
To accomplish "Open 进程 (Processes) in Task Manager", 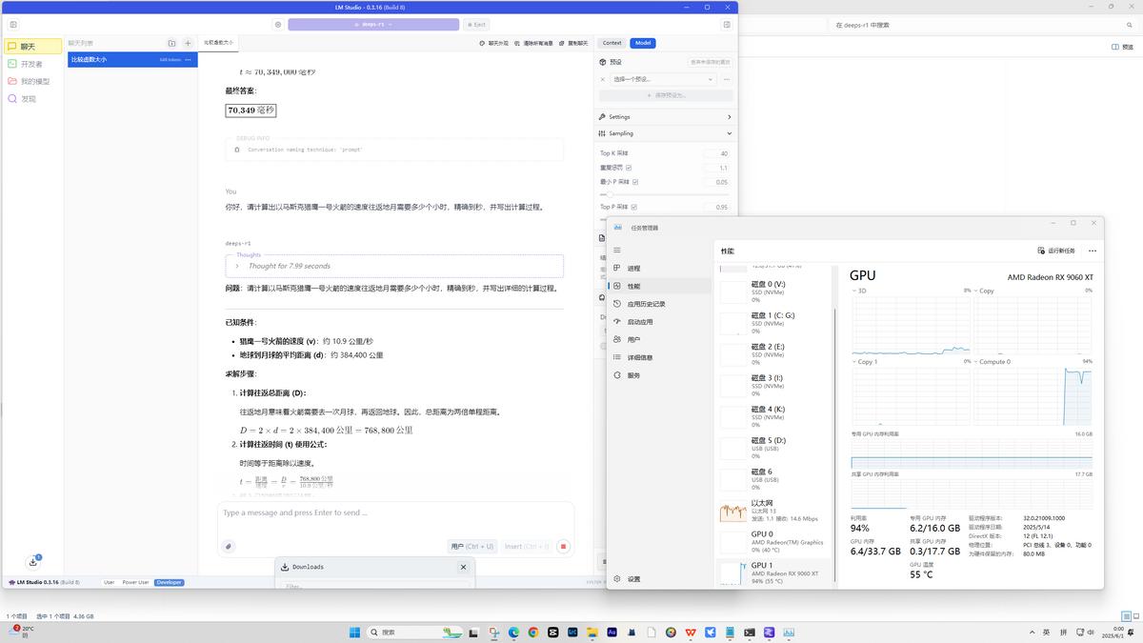I will click(659, 268).
